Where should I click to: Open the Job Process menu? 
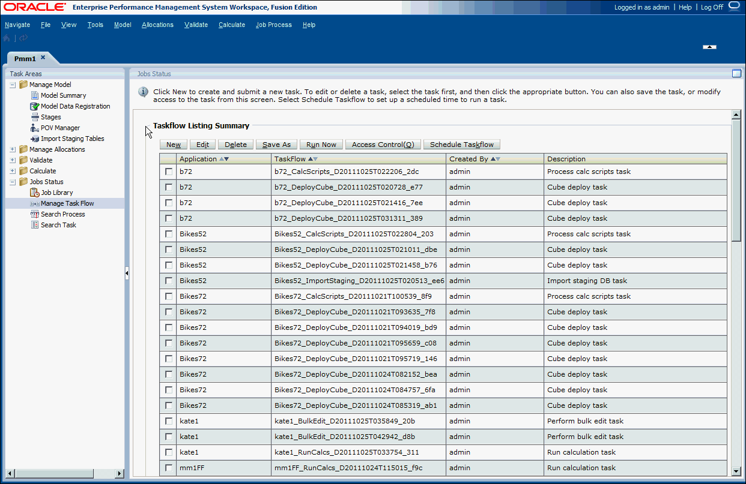tap(274, 25)
